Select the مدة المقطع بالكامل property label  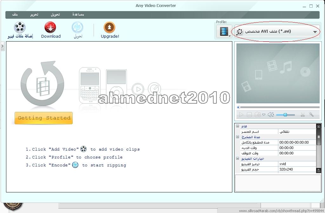pos(255,142)
